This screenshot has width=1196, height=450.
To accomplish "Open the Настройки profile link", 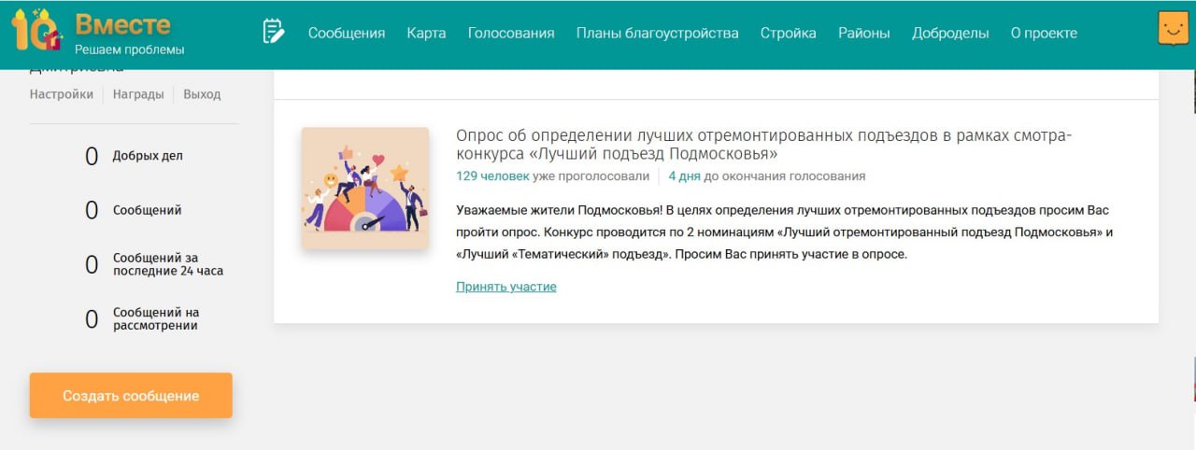I will pyautogui.click(x=62, y=94).
